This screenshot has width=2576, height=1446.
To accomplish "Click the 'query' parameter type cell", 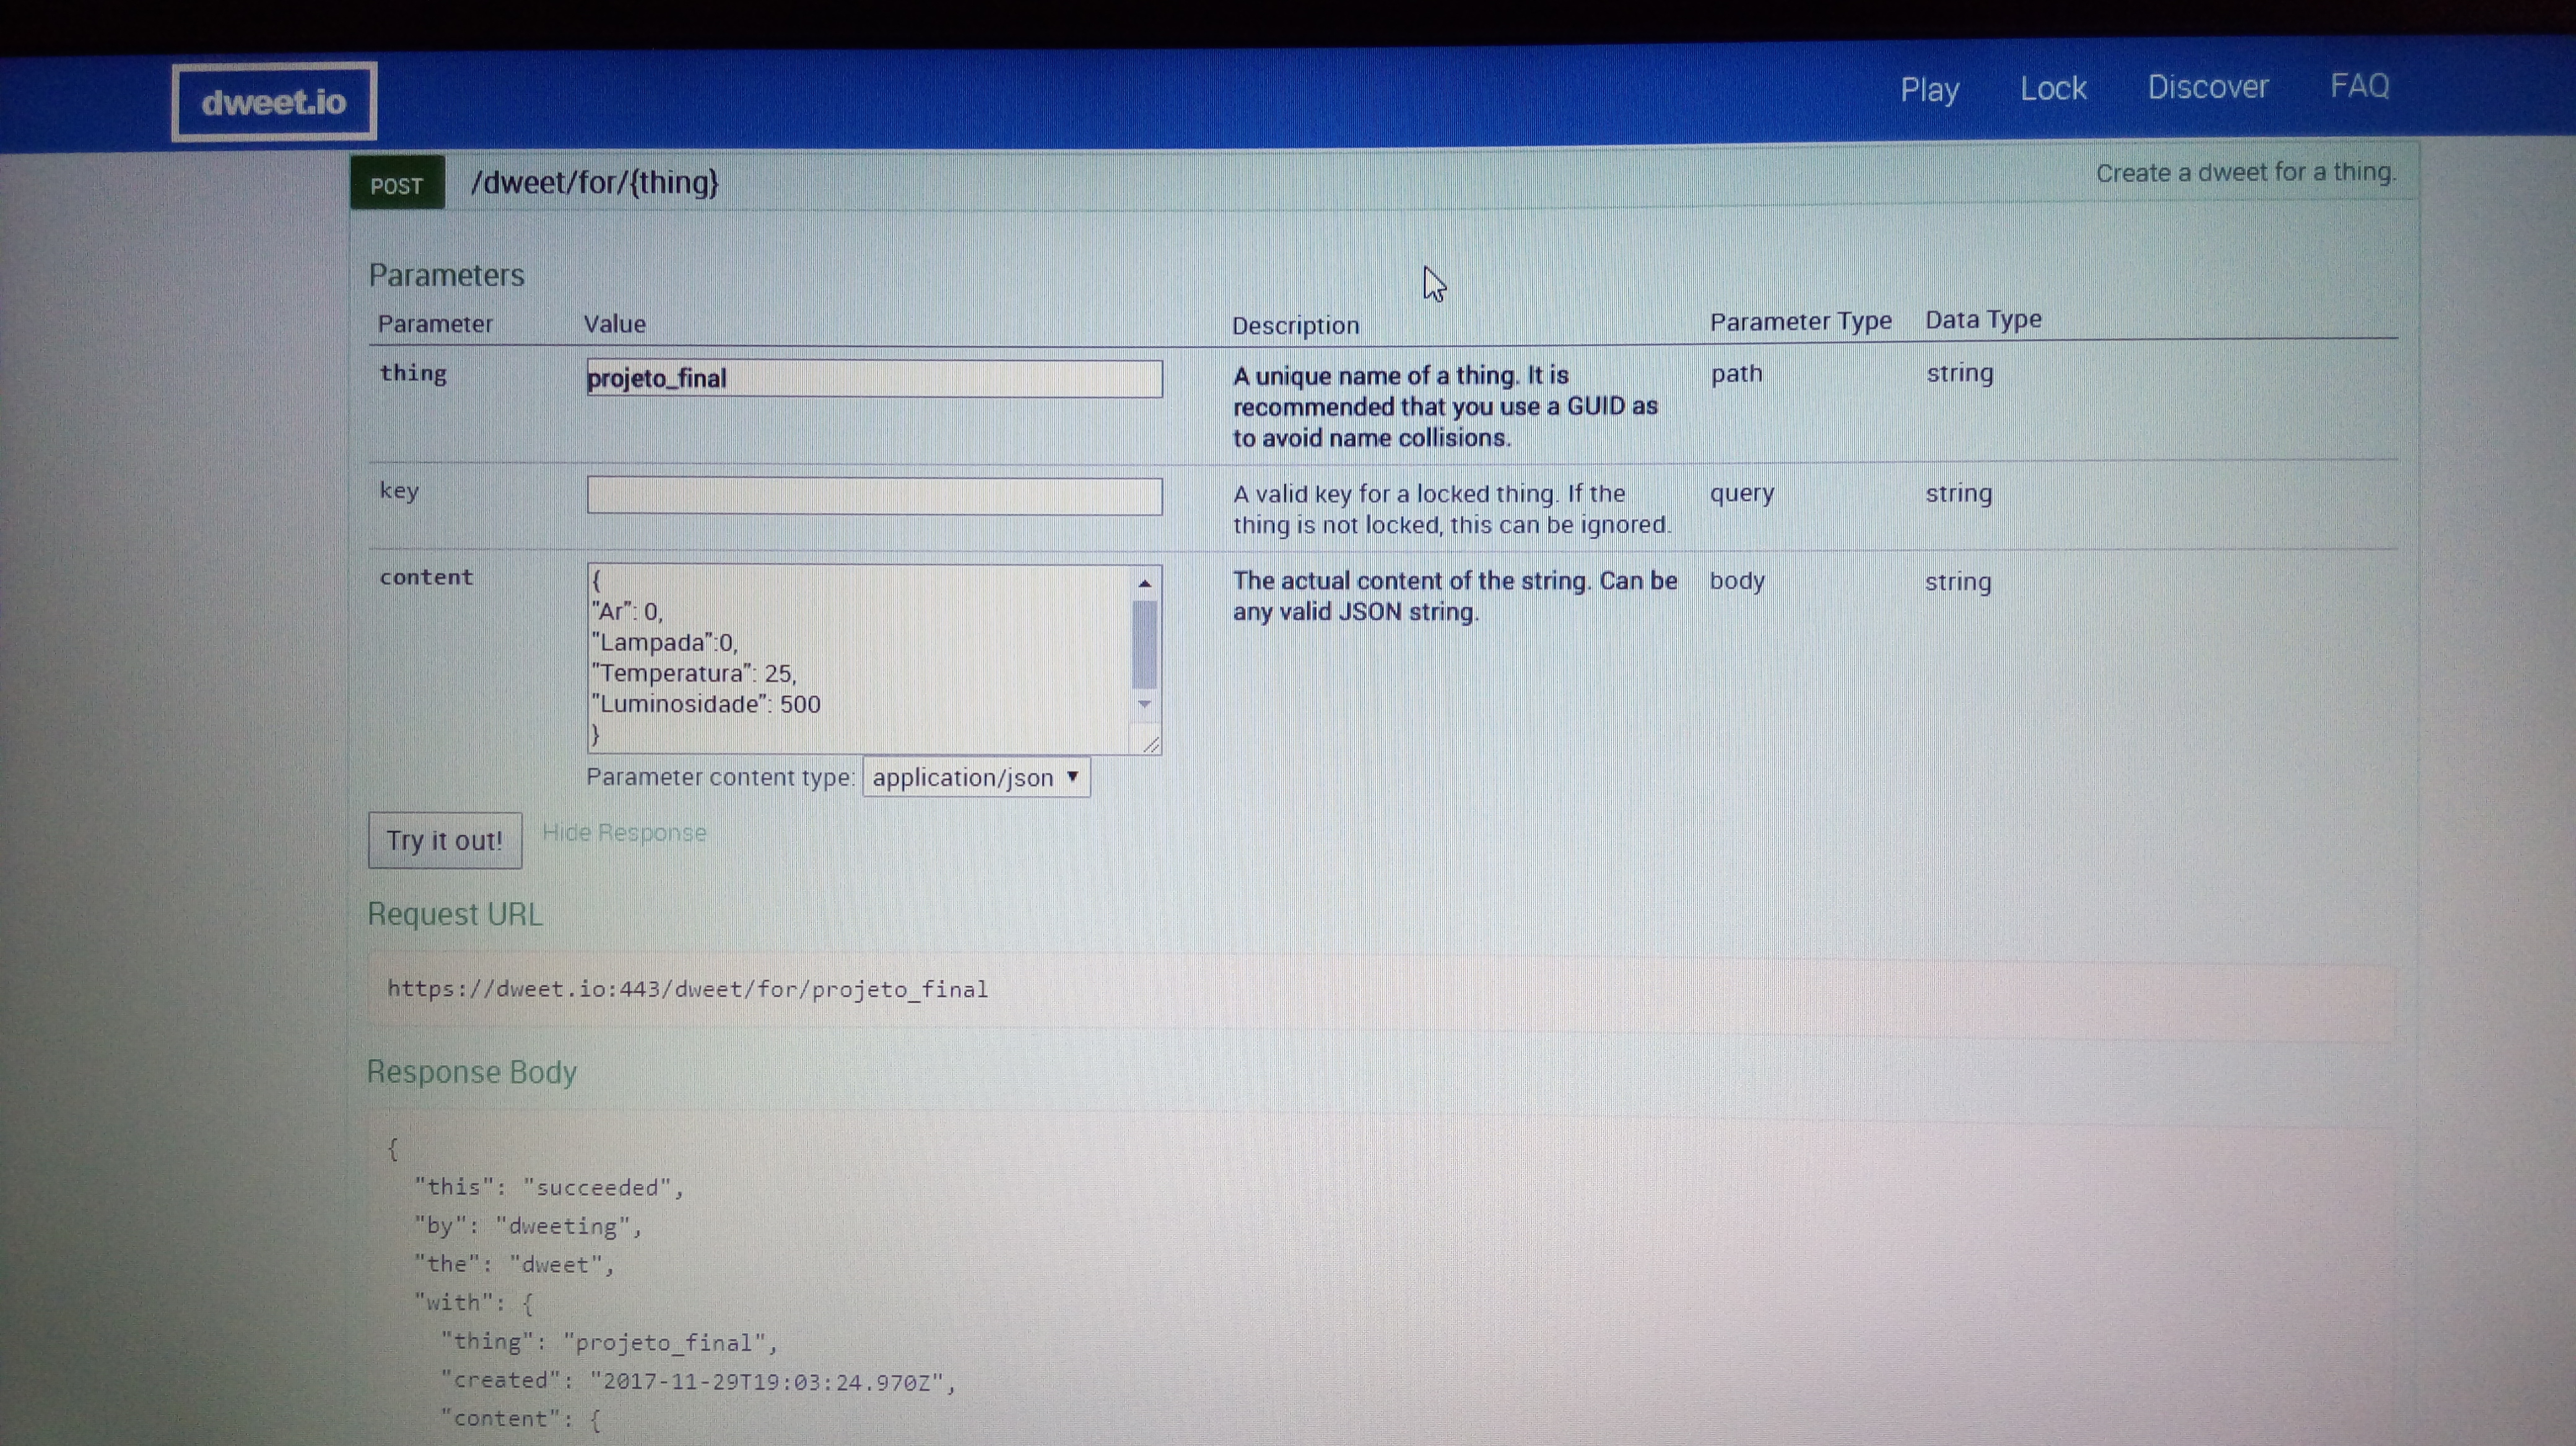I will click(1742, 494).
